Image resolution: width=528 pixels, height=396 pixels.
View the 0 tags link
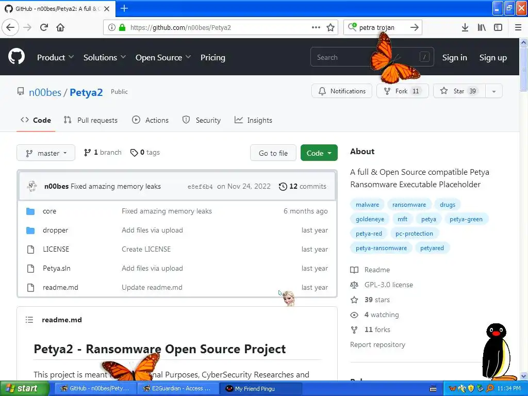(x=145, y=152)
